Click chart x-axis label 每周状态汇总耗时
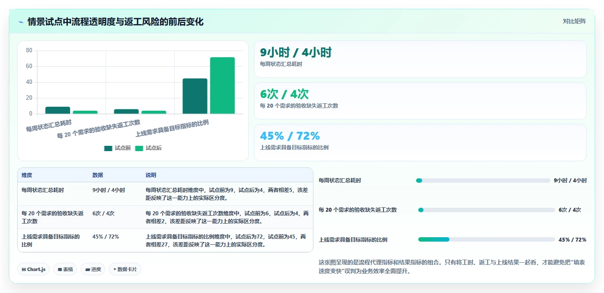This screenshot has width=604, height=293. [49, 125]
